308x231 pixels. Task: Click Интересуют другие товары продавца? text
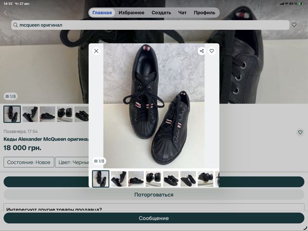pos(54,209)
